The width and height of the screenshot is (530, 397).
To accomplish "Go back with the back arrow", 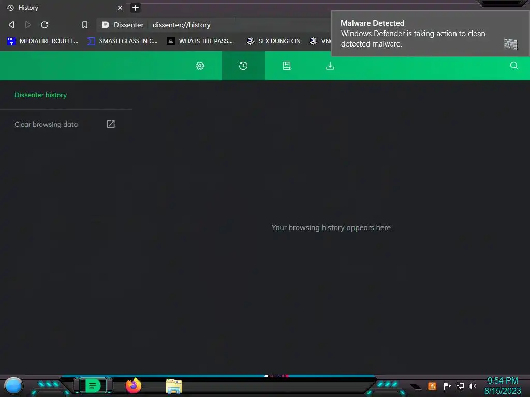I will pos(11,25).
